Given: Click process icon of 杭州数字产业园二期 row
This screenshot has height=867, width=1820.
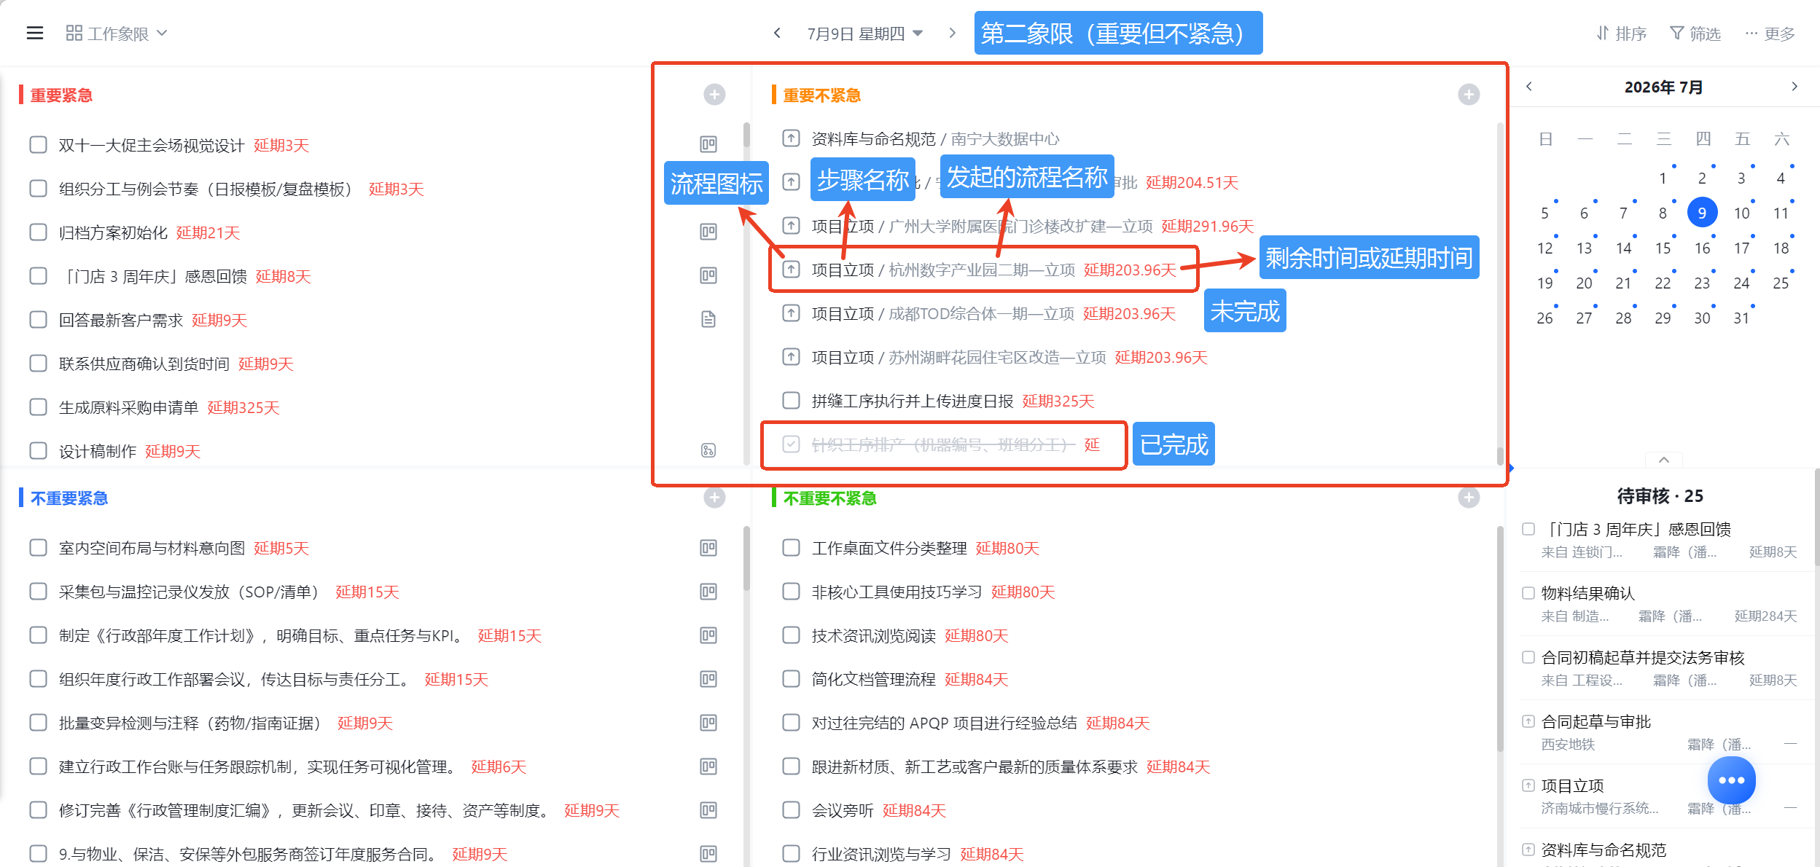Looking at the screenshot, I should point(791,270).
